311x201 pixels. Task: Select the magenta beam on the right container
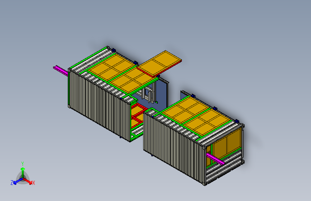[x=215, y=159]
